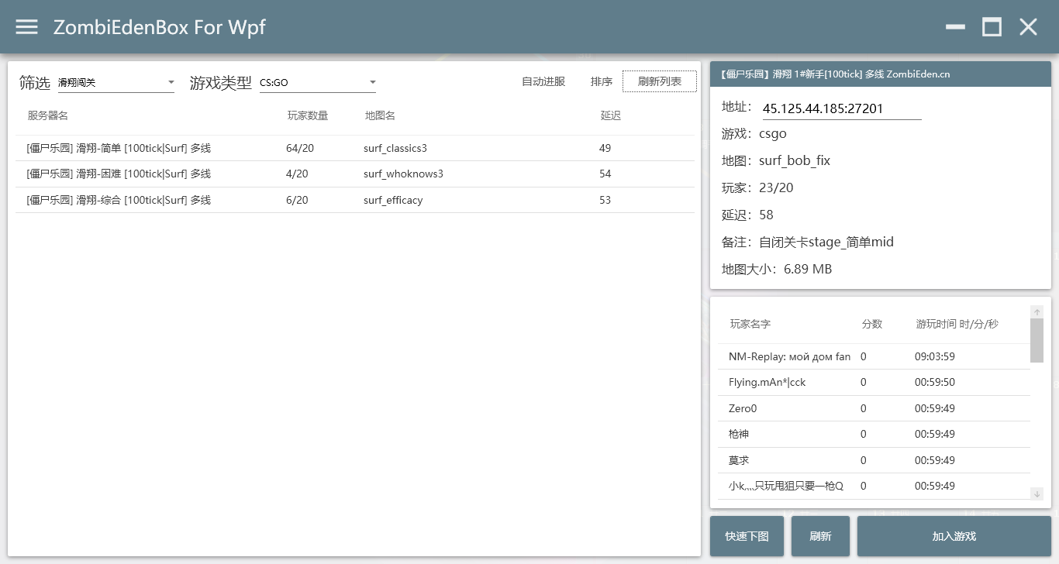Screen dimensions: 1059x564
Task: Click the player list scroll down arrow
Action: [x=1037, y=493]
